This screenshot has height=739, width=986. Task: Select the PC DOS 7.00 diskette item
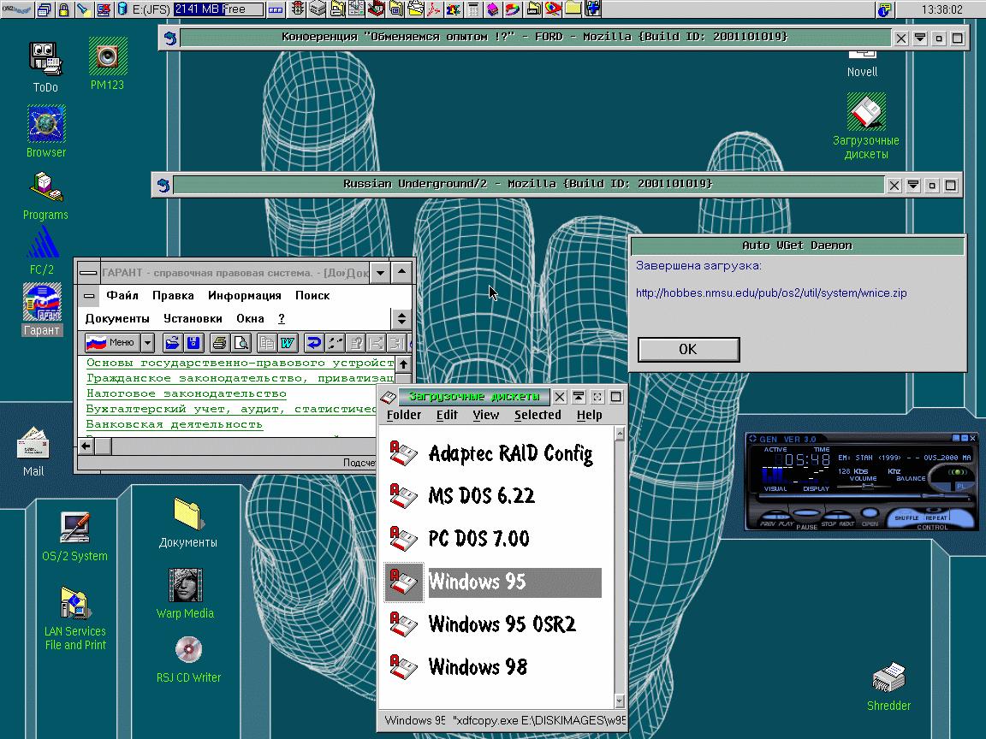pyautogui.click(x=459, y=539)
